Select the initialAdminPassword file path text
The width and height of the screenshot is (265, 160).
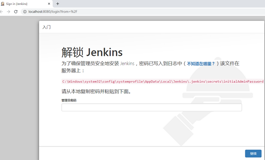[163, 82]
